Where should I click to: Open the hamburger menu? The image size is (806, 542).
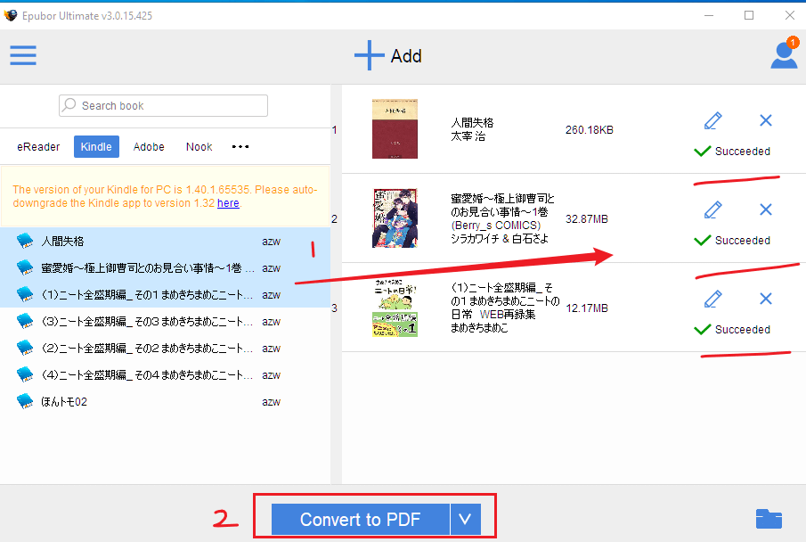pos(23,55)
